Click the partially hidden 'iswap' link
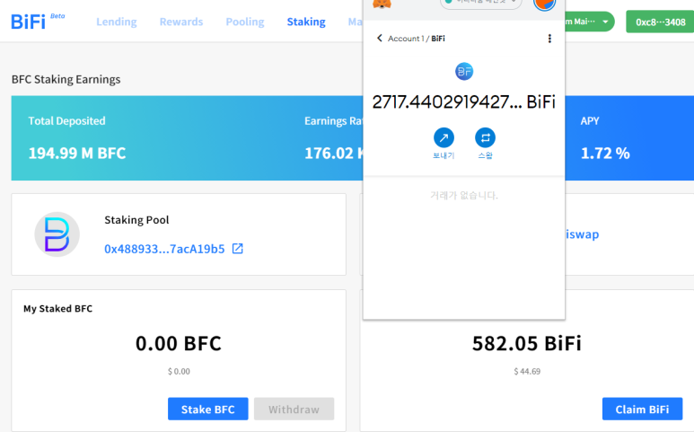The height and width of the screenshot is (432, 694). coord(582,234)
